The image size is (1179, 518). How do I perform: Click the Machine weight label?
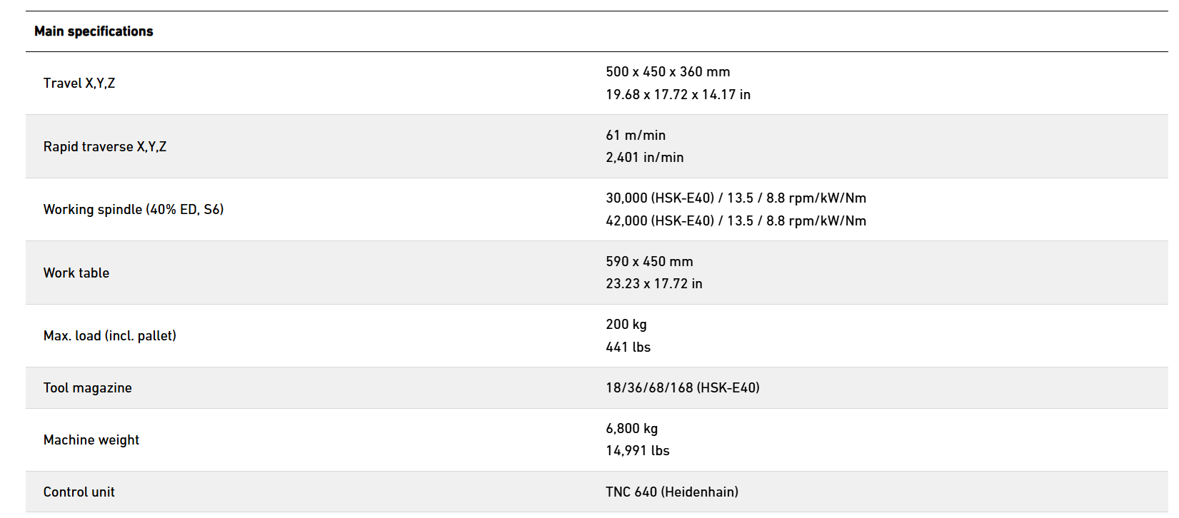click(x=91, y=440)
